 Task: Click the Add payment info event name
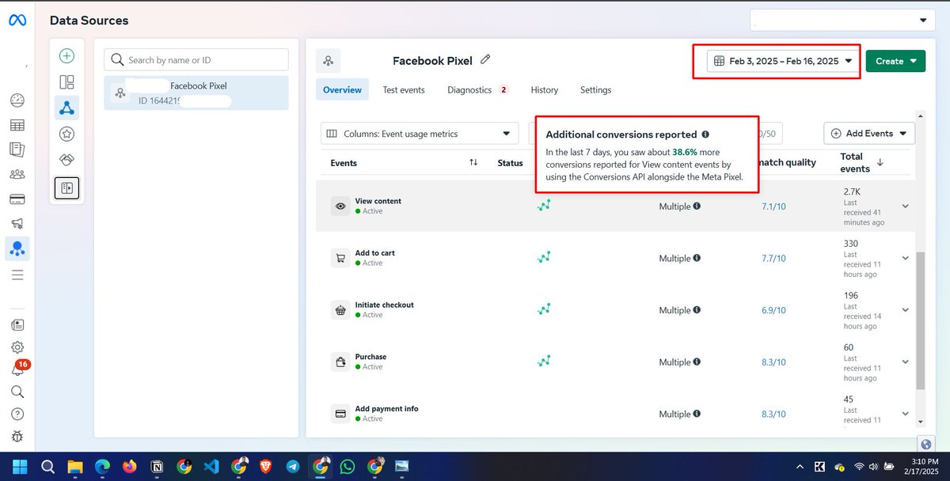pyautogui.click(x=386, y=409)
